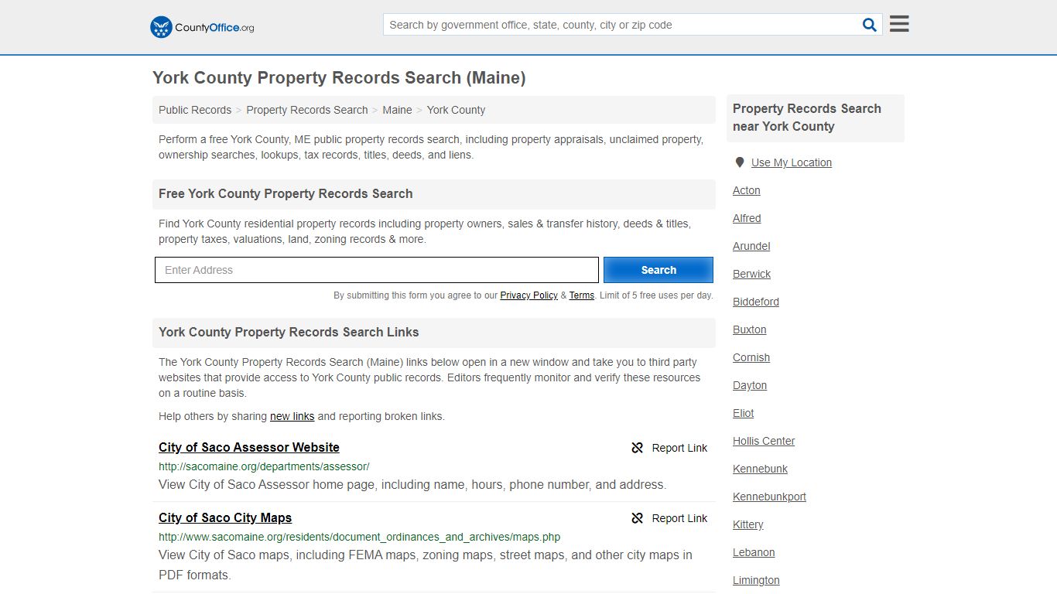Viewport: 1057px width, 594px height.
Task: Open Dayton property records
Action: click(x=750, y=385)
